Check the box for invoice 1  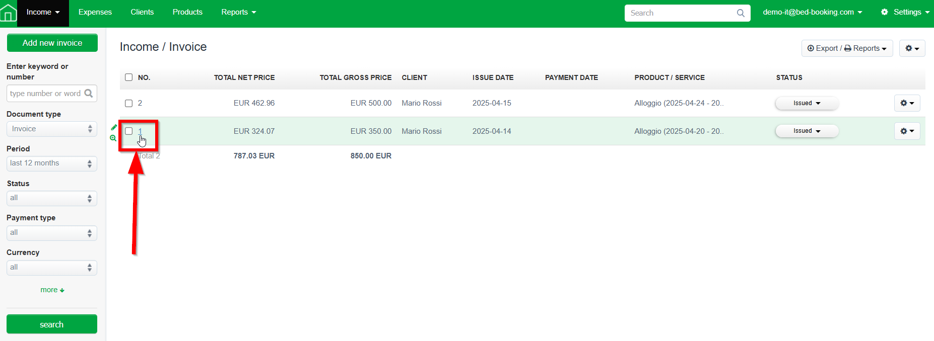[x=129, y=131]
